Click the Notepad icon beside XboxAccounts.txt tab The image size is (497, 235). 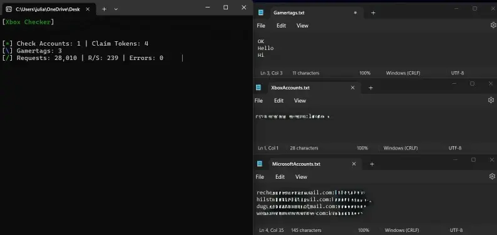pos(259,87)
